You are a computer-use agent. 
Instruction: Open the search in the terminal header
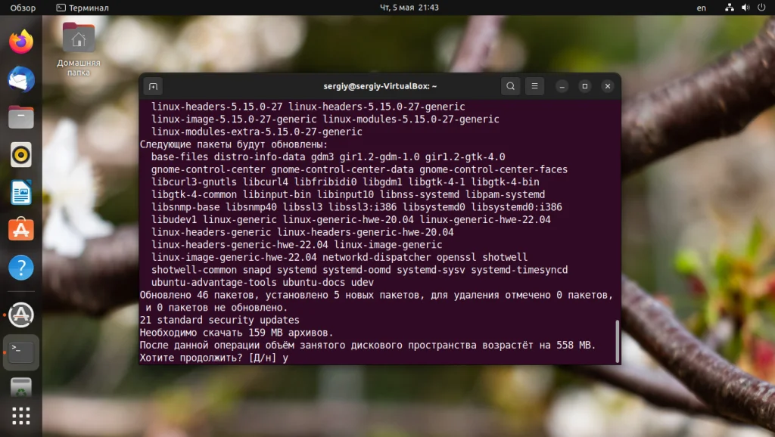[x=511, y=86]
